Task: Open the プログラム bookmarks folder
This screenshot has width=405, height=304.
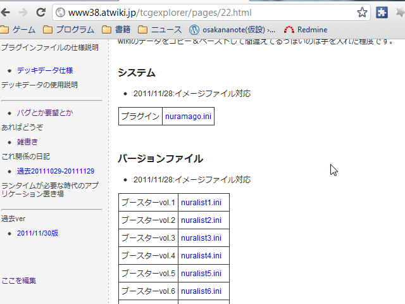Action: [68, 29]
